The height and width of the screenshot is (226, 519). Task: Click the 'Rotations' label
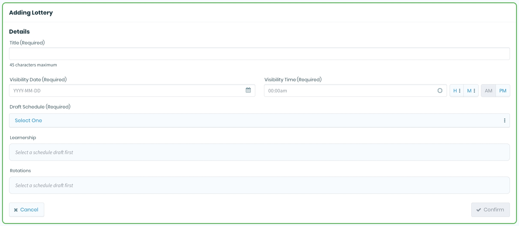point(20,171)
